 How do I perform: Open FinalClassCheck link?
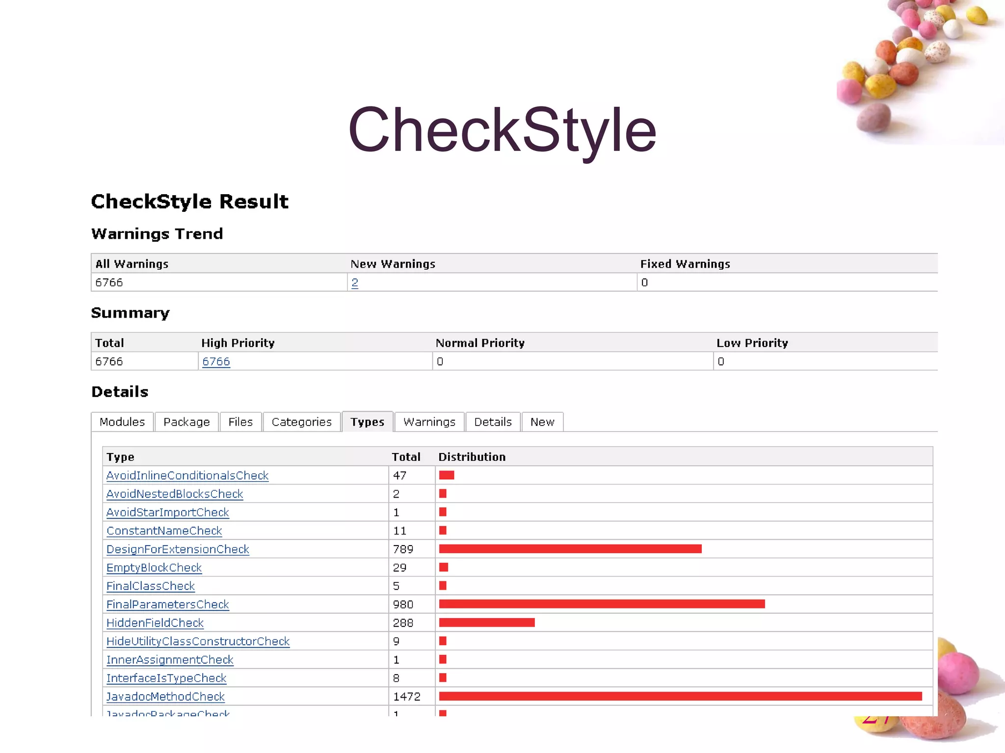[x=151, y=586]
